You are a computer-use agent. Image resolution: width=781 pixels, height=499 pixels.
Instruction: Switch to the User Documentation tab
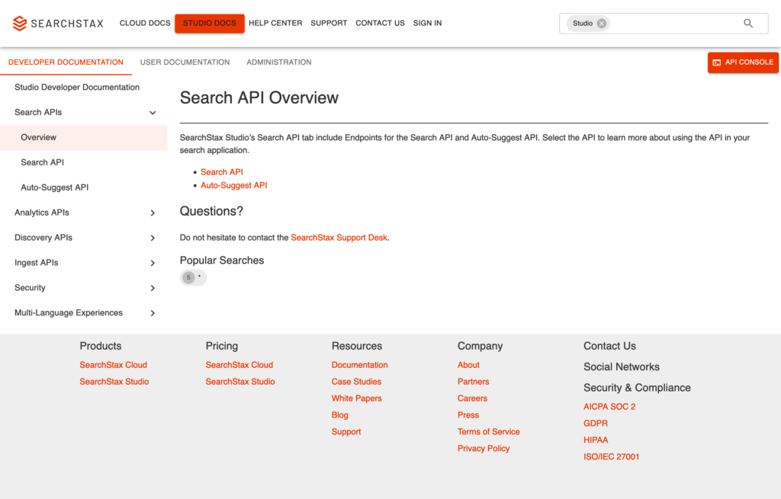[x=185, y=62]
